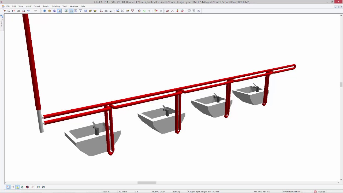Image resolution: width=343 pixels, height=193 pixels.
Task: Click the first eye view icon
Action: (90, 11)
